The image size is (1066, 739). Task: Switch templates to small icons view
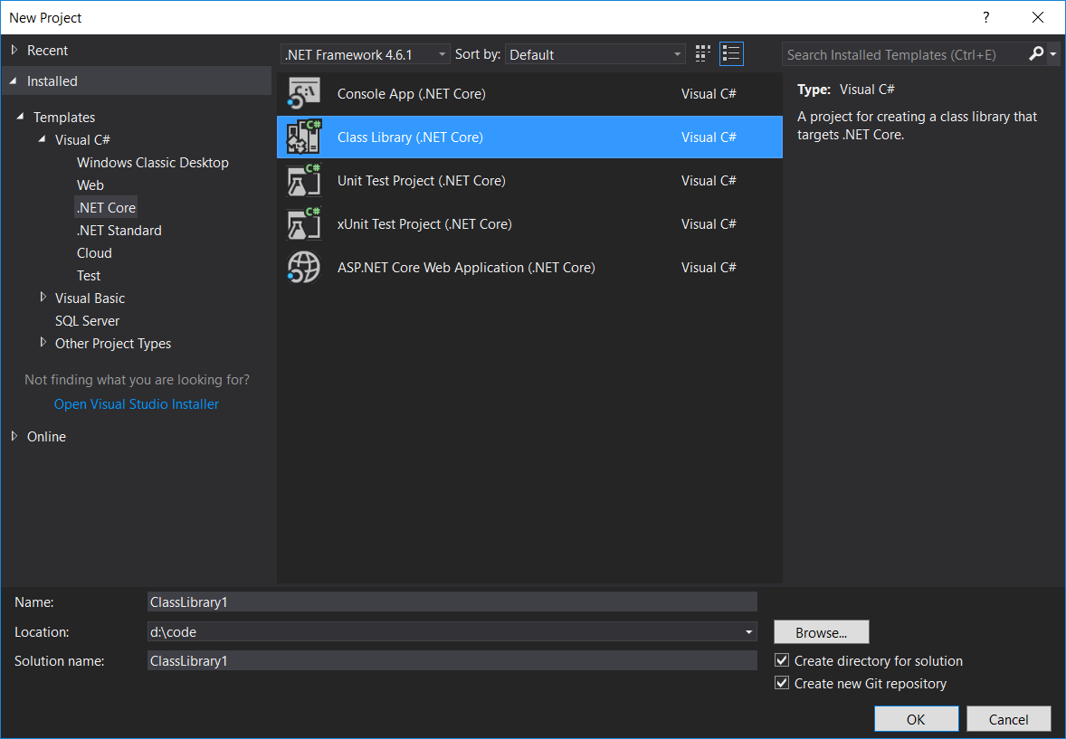point(702,53)
